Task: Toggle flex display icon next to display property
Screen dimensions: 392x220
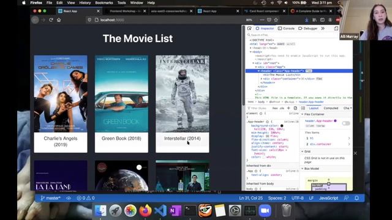Action: tap(267, 136)
